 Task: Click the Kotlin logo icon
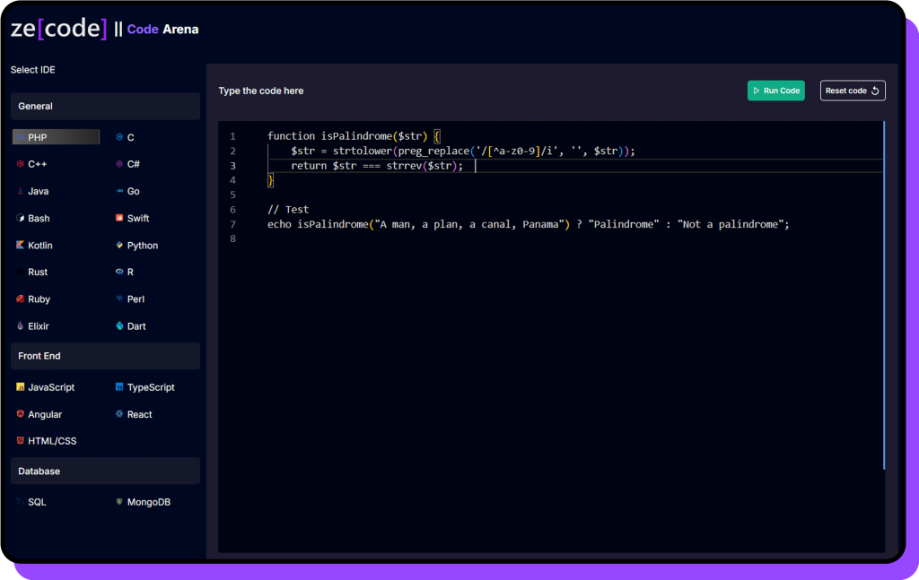click(x=20, y=246)
